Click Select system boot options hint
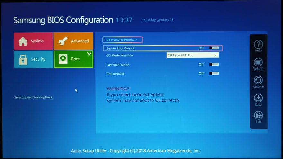Image resolution: width=283 pixels, height=159 pixels. (33, 97)
